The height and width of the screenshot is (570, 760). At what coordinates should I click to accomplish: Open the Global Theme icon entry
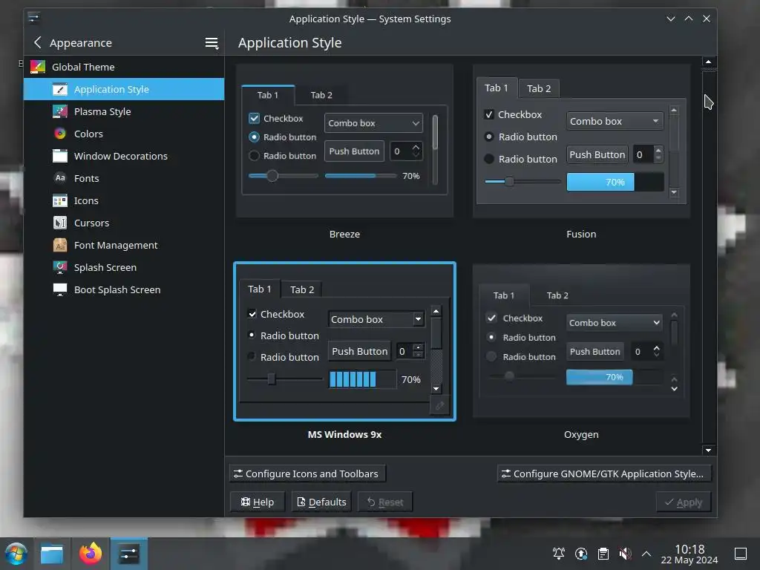point(38,67)
